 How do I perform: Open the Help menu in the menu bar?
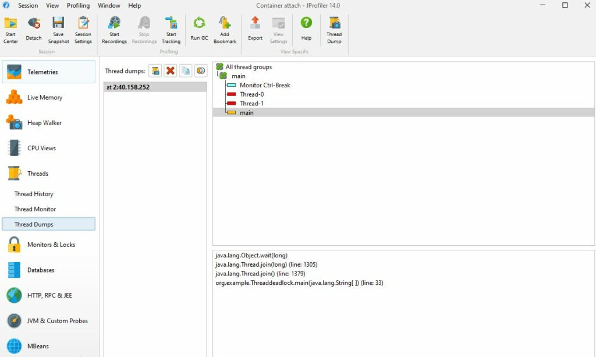134,5
